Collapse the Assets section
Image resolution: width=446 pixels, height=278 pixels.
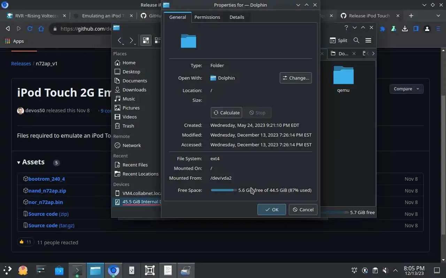(x=31, y=162)
